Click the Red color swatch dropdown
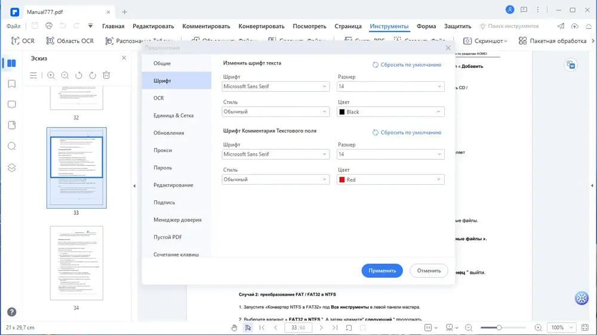 [390, 179]
